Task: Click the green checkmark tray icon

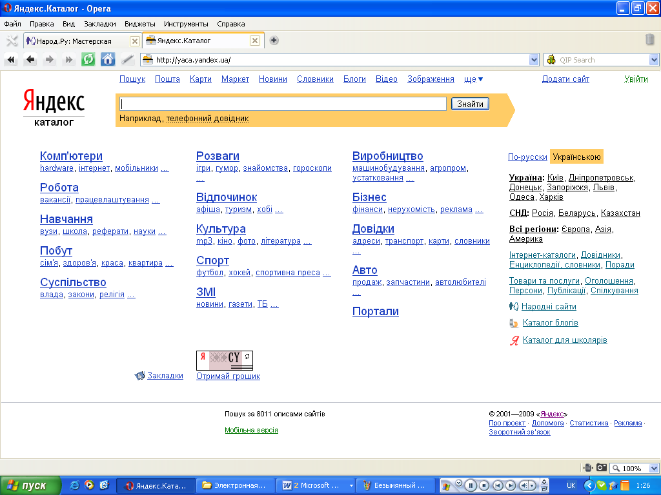Action: (602, 485)
